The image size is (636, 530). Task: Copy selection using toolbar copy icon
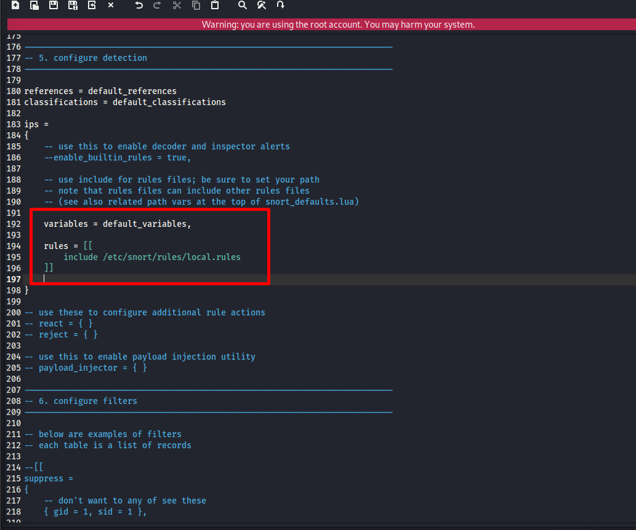click(196, 6)
